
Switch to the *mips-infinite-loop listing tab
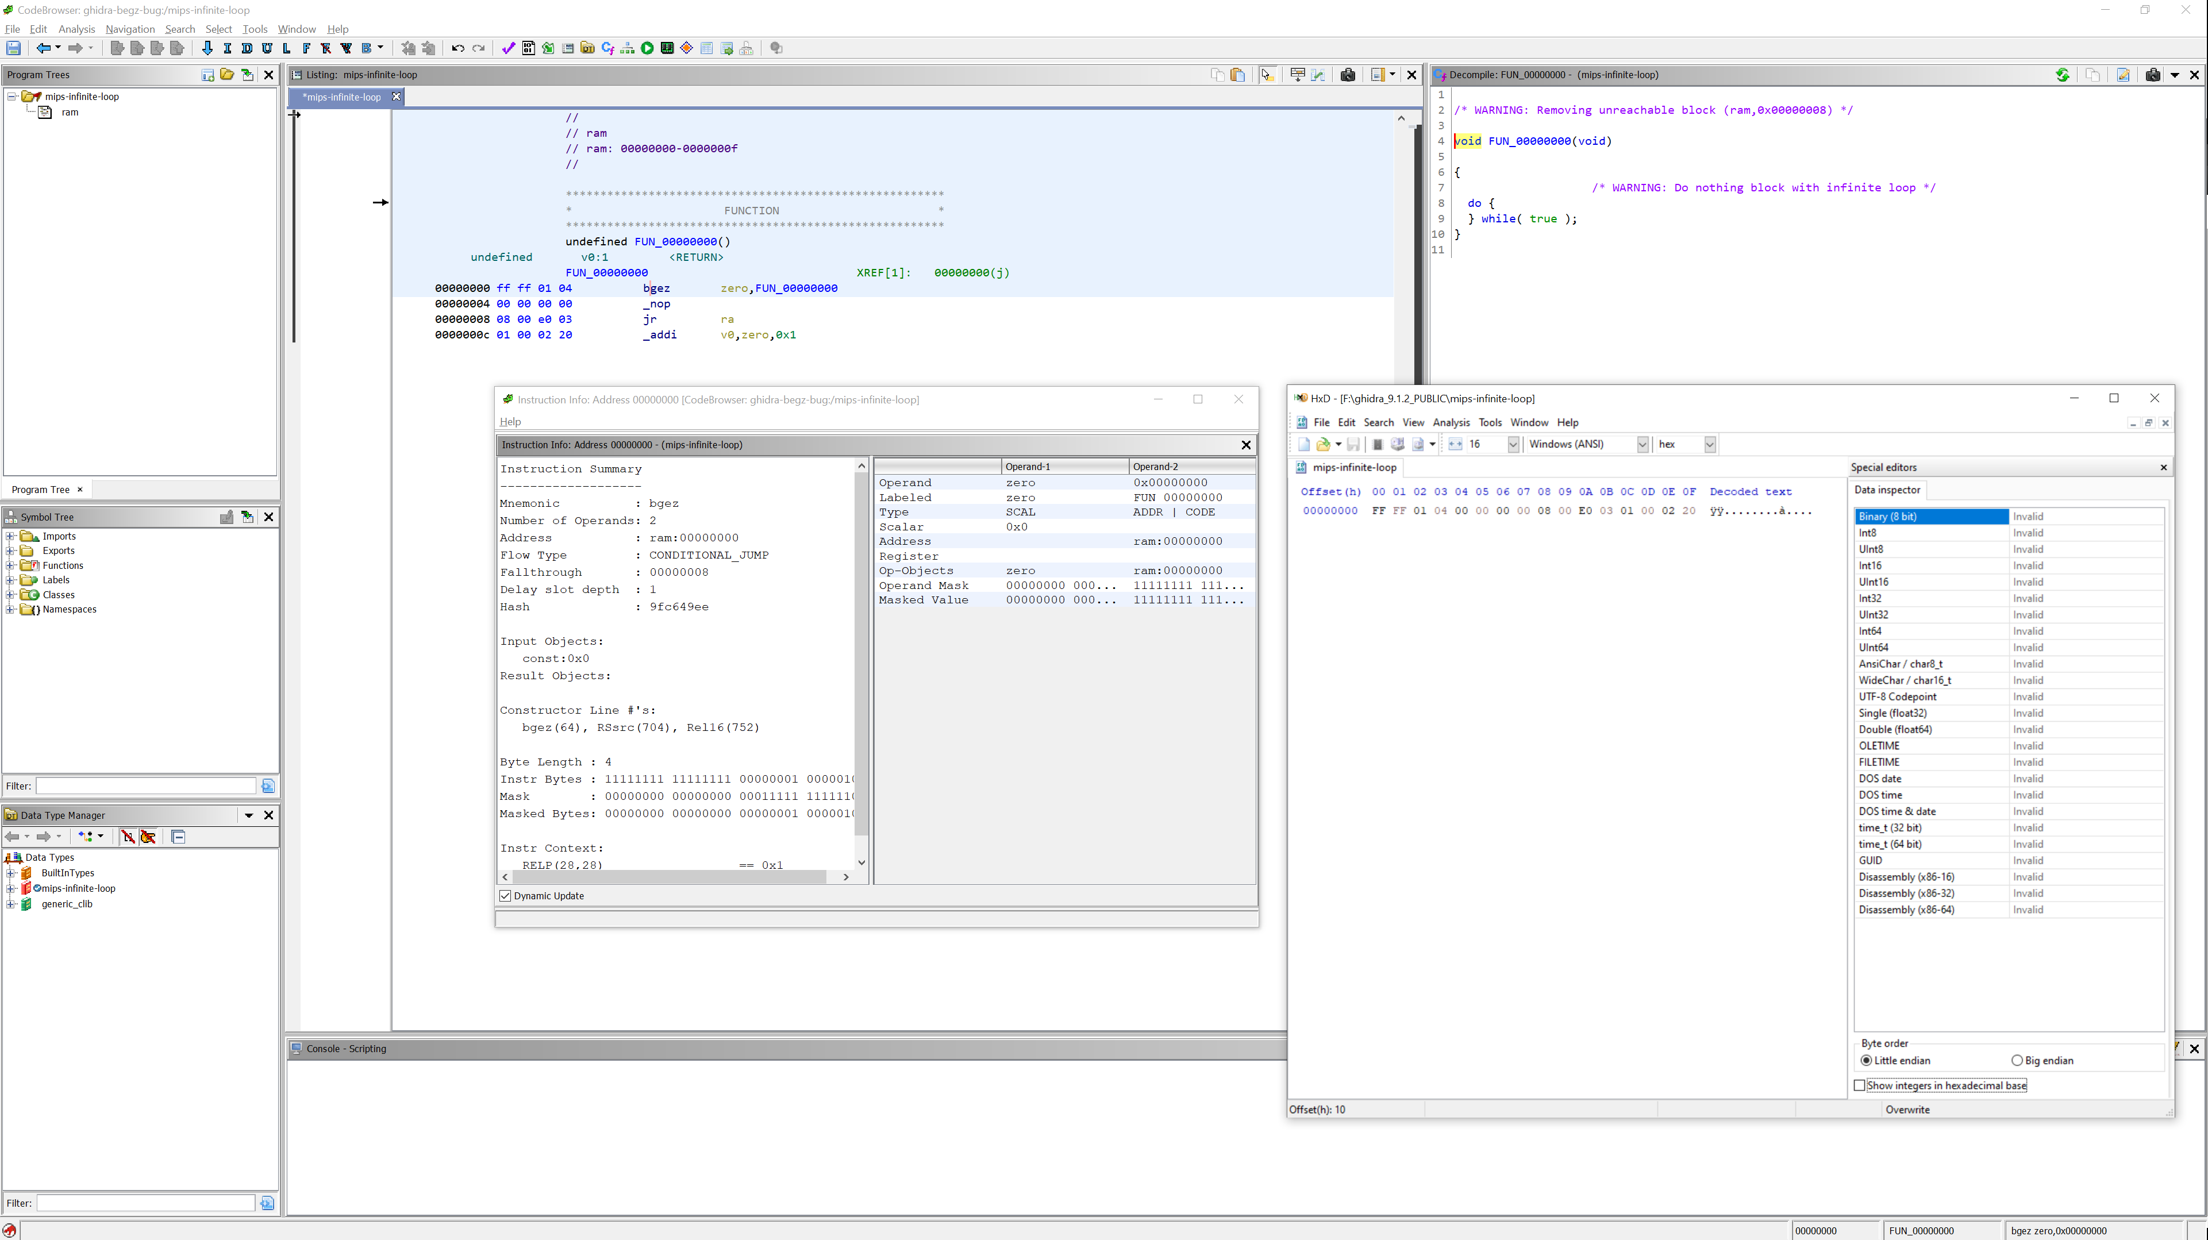341,97
